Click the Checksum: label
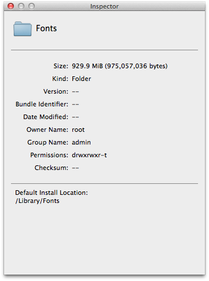 click(x=52, y=168)
